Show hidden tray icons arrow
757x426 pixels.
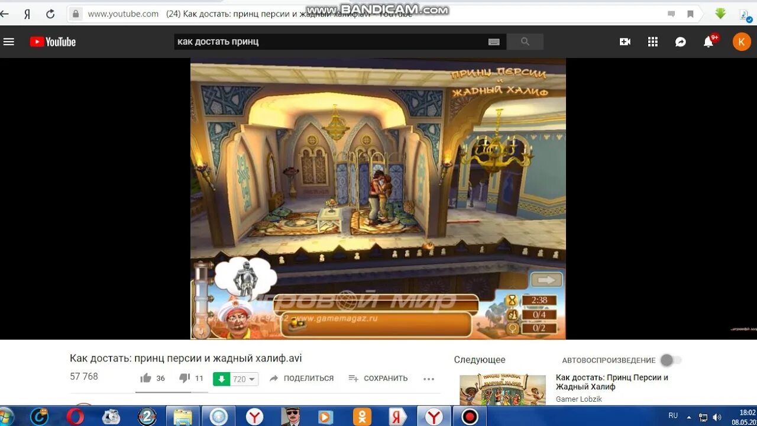pyautogui.click(x=689, y=417)
